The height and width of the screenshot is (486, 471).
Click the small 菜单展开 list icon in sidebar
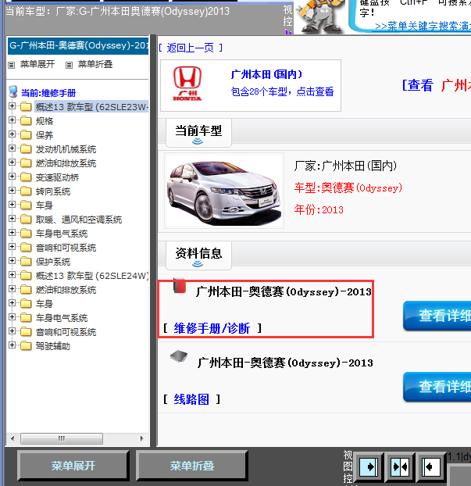[x=12, y=65]
